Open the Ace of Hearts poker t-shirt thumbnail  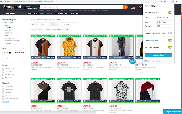(95, 90)
